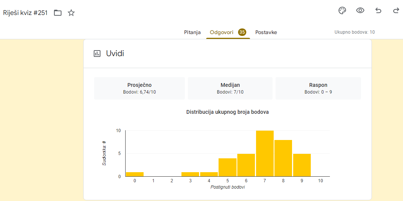Click the x-axis tick label 2
403x201 pixels.
point(172,181)
